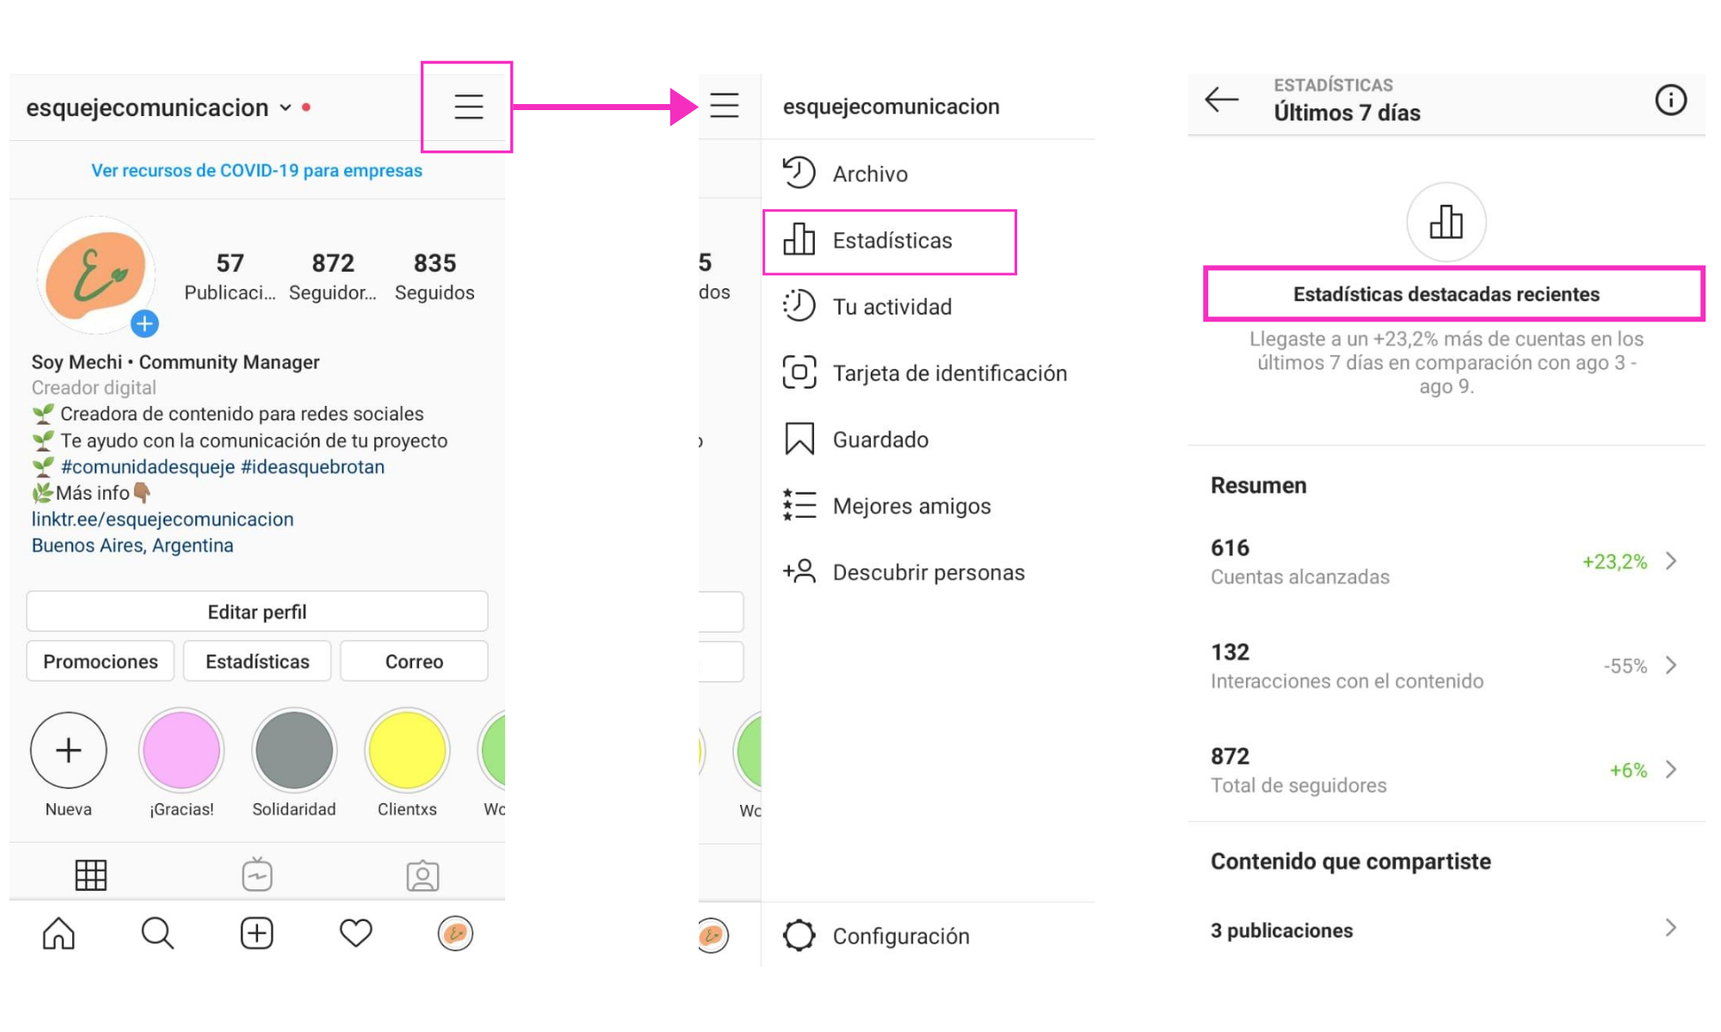Open activity with the heart icon

pos(355,933)
